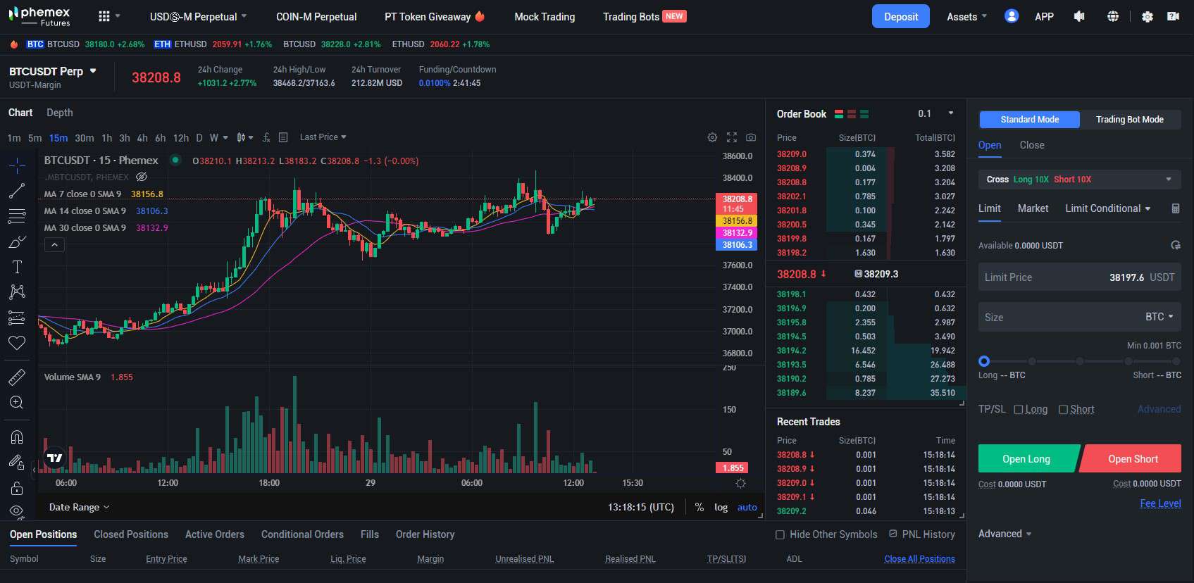Open the Size BTC unit dropdown
1194x583 pixels.
[1159, 317]
